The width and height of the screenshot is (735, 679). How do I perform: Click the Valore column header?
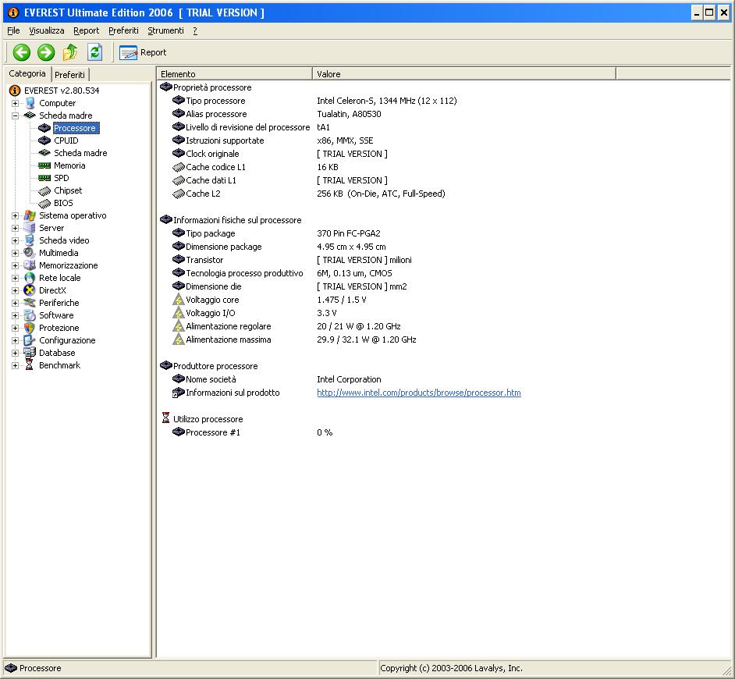pyautogui.click(x=464, y=74)
